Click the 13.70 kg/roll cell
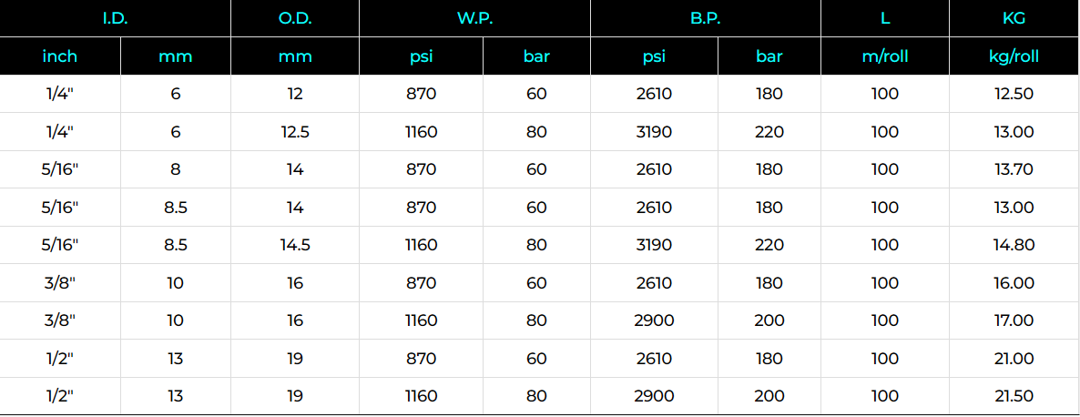The height and width of the screenshot is (417, 1080). click(1014, 169)
